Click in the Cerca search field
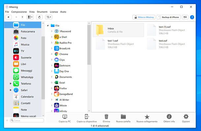The width and height of the screenshot is (201, 131). tap(27, 120)
